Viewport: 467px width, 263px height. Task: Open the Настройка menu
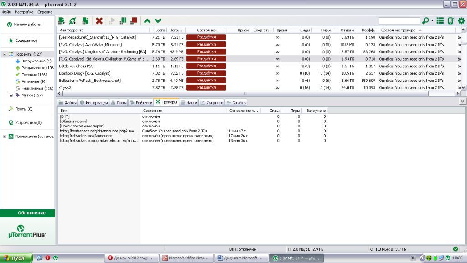24,11
